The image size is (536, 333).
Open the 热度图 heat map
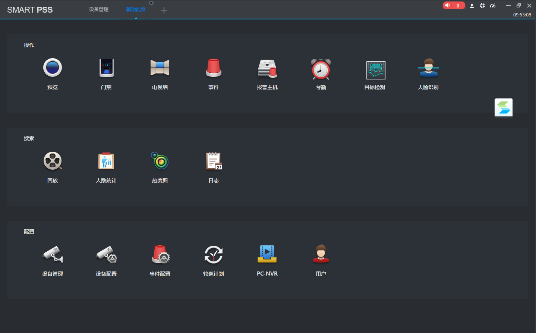tap(160, 161)
